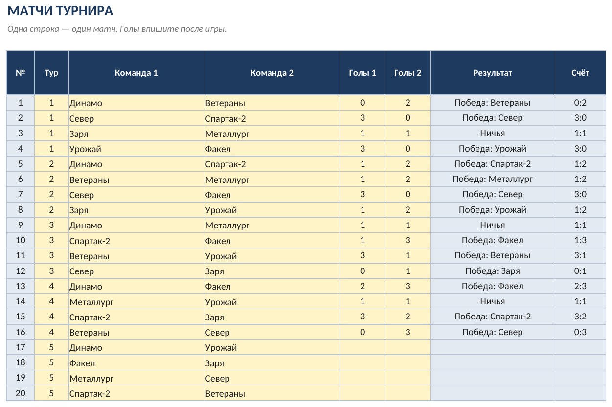The width and height of the screenshot is (612, 407).
Task: Click the empty Голы 2 cell of match 18
Action: pyautogui.click(x=408, y=363)
